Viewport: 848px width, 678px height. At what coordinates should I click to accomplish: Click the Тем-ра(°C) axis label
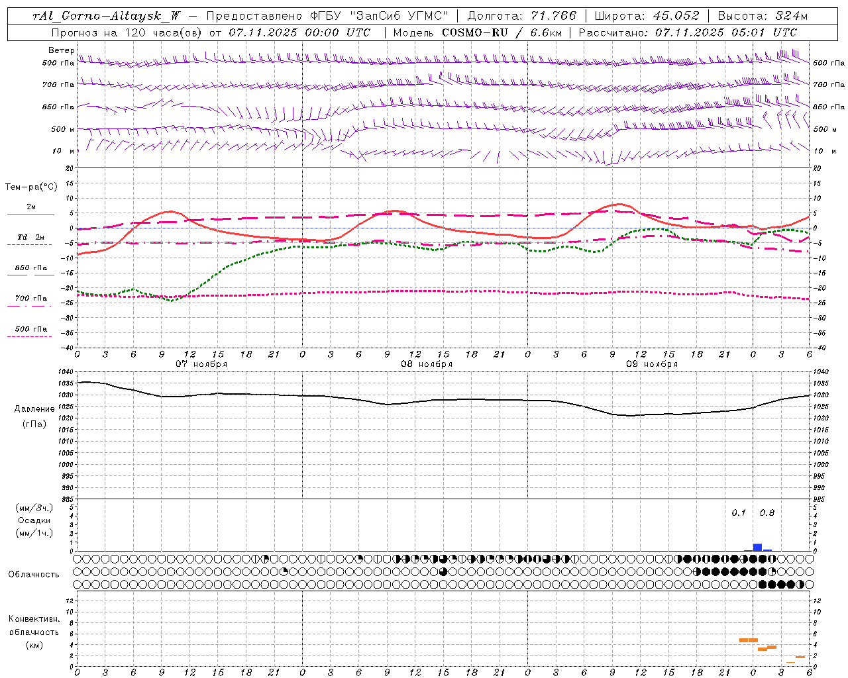pyautogui.click(x=31, y=187)
